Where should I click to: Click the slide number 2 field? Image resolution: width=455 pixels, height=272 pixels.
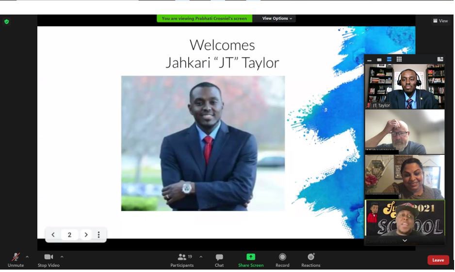click(x=69, y=235)
